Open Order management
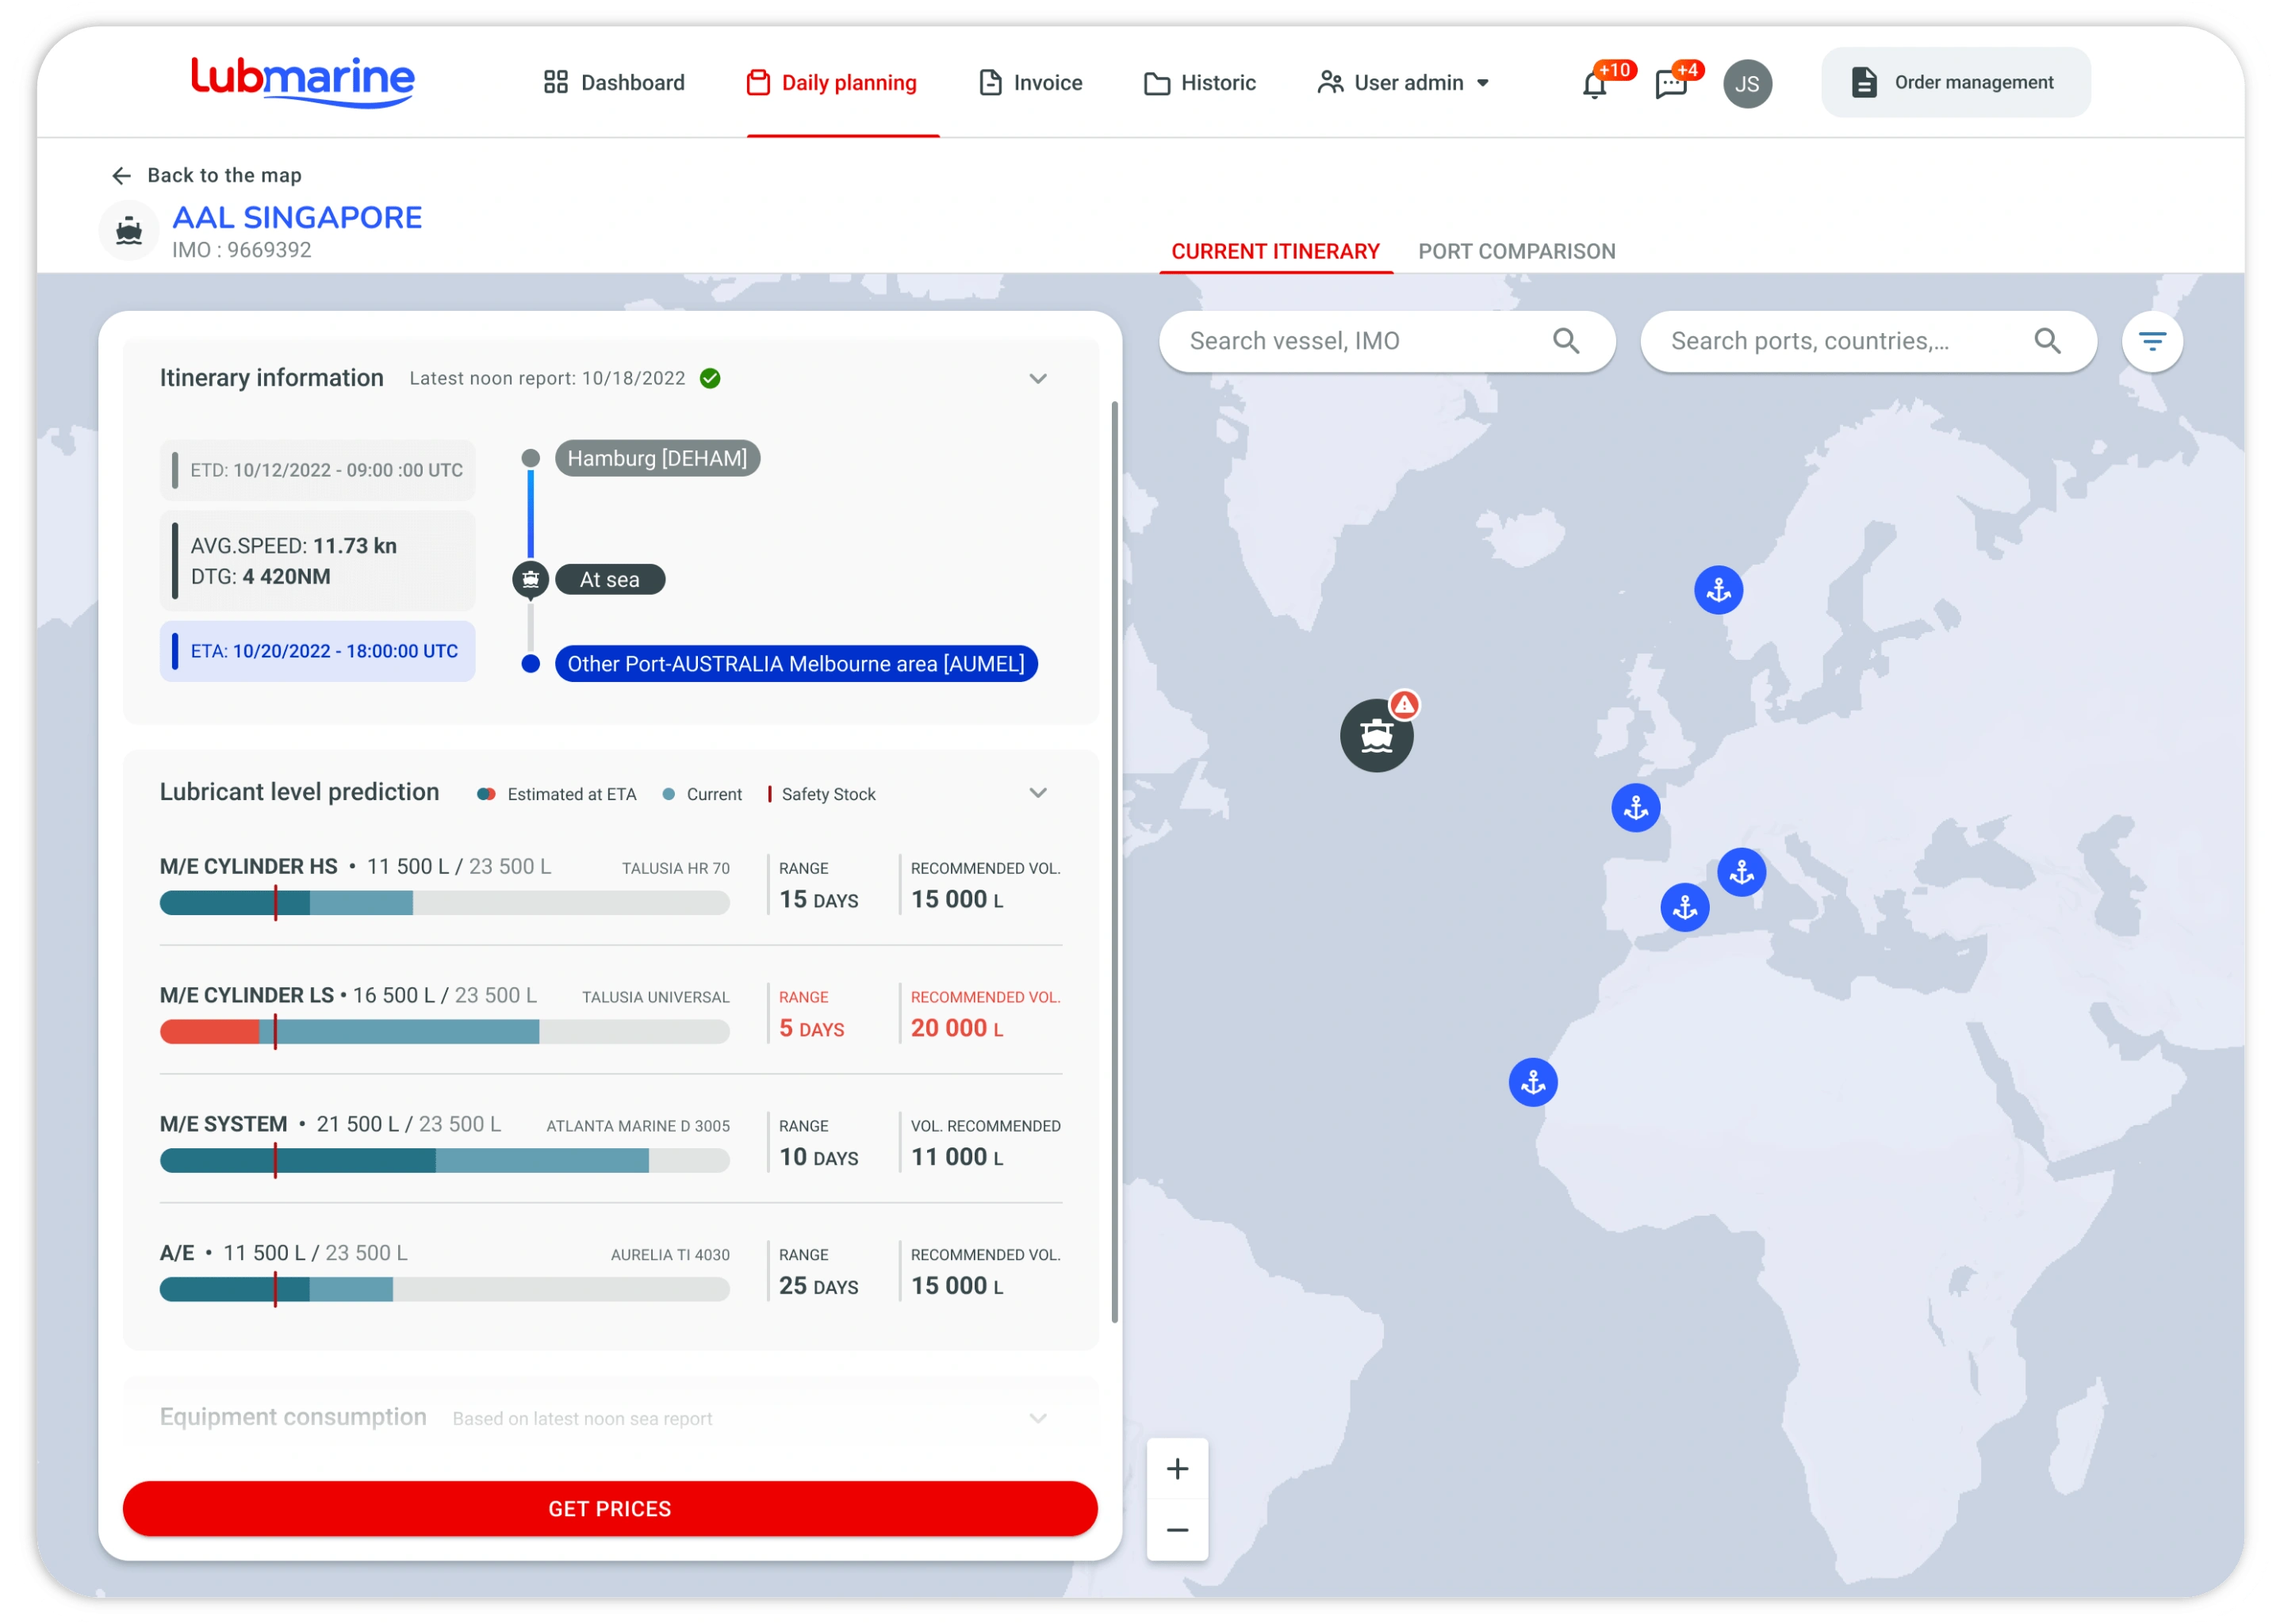Image resolution: width=2284 pixels, height=1624 pixels. [x=1954, y=83]
